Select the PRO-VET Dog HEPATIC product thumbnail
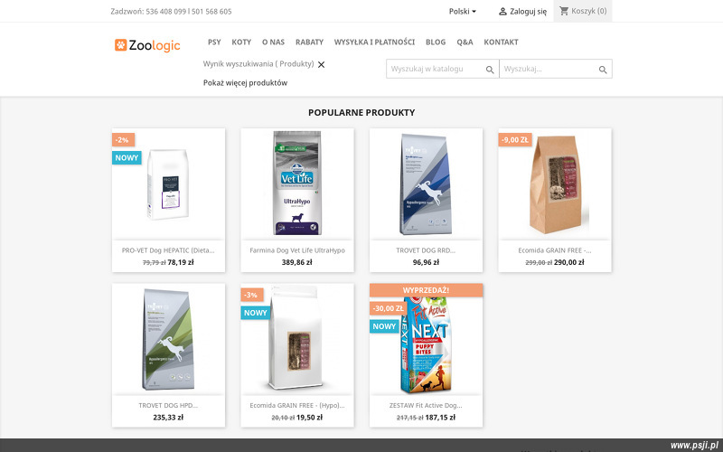Screen dimensions: 723x452 coord(168,184)
